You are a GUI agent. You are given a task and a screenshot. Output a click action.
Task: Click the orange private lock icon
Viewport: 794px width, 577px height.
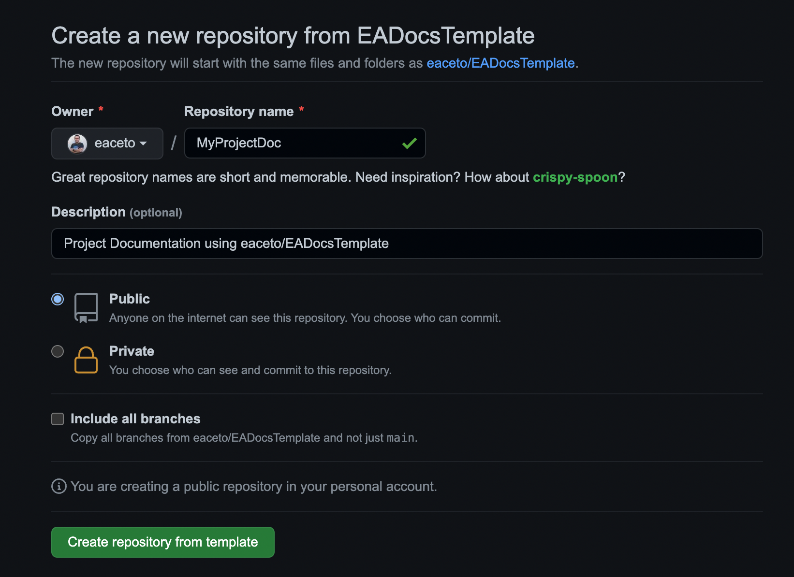(86, 360)
